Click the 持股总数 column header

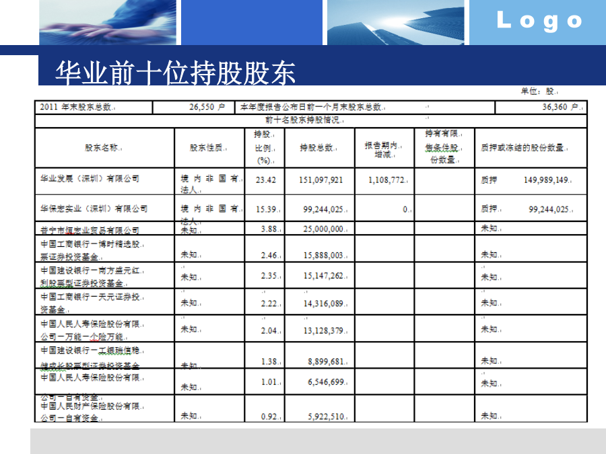click(317, 147)
